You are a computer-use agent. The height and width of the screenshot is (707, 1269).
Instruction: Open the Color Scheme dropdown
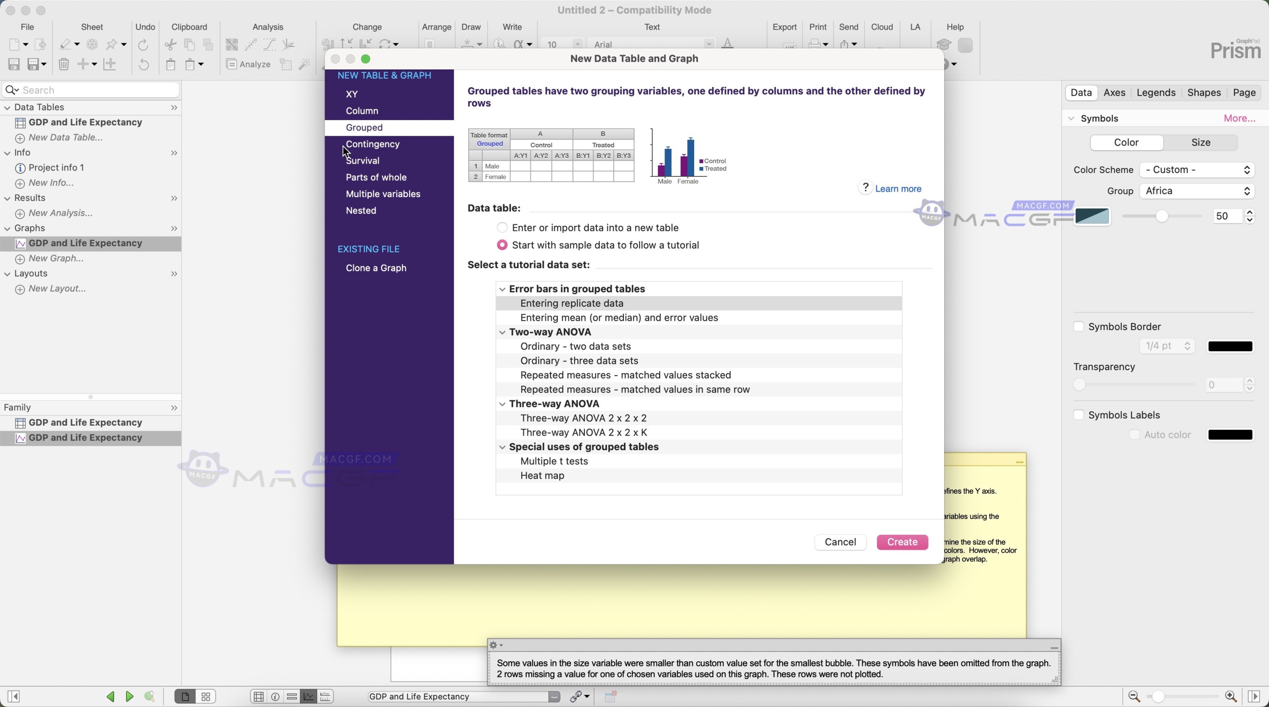1197,170
